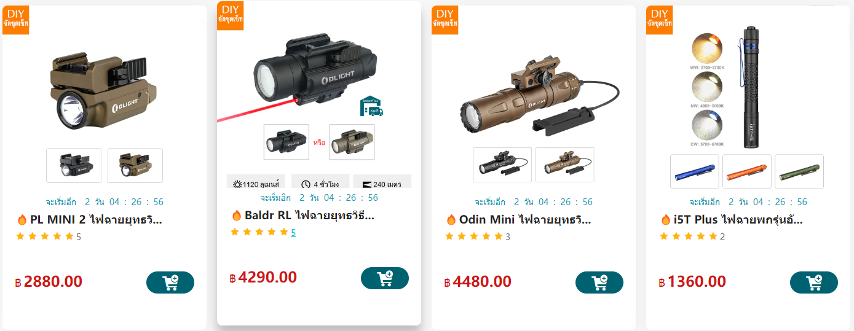Image resolution: width=854 pixels, height=331 pixels.
Task: Open Baldr RL review count link
Action: [x=293, y=233]
